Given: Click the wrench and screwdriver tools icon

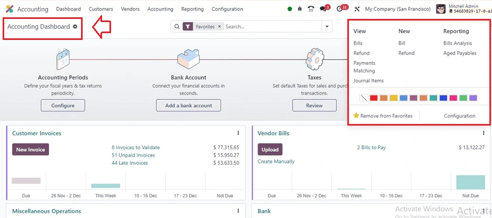Looking at the screenshot, I should click(x=357, y=9).
